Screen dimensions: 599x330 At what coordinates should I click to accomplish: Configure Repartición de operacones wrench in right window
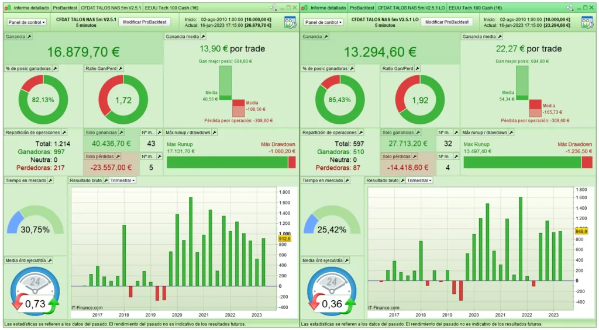[x=361, y=133]
